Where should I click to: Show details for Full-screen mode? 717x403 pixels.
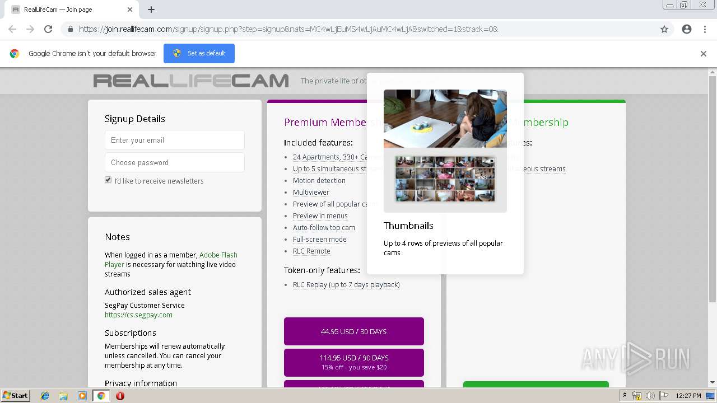[x=319, y=239]
